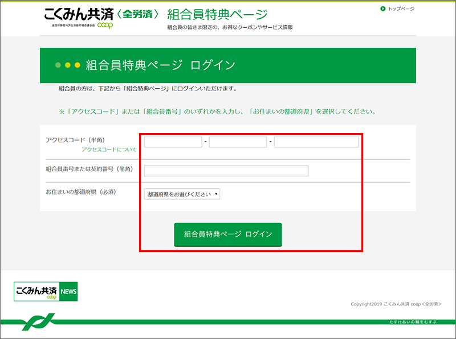Screen dimensions: 456x339
Task: Focus the middle アクセスコード input box
Action: point(238,142)
